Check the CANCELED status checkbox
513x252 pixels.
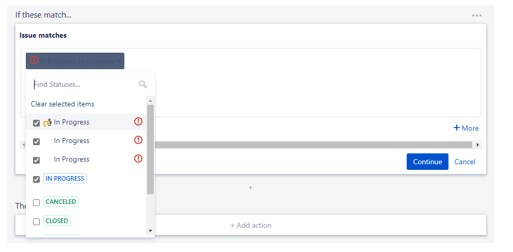click(36, 202)
